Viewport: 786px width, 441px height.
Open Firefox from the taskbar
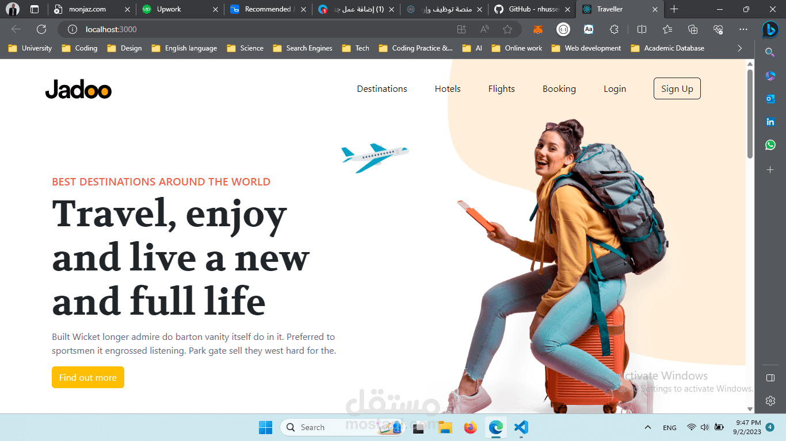(x=470, y=427)
